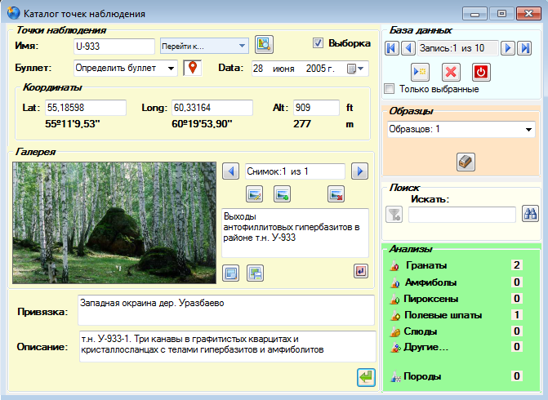The width and height of the screenshot is (548, 400).
Task: Click the red map pin bullet icon
Action: [193, 68]
